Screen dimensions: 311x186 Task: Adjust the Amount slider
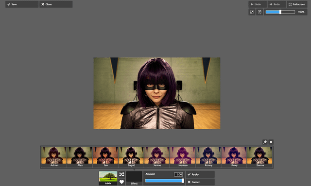[x=165, y=181]
